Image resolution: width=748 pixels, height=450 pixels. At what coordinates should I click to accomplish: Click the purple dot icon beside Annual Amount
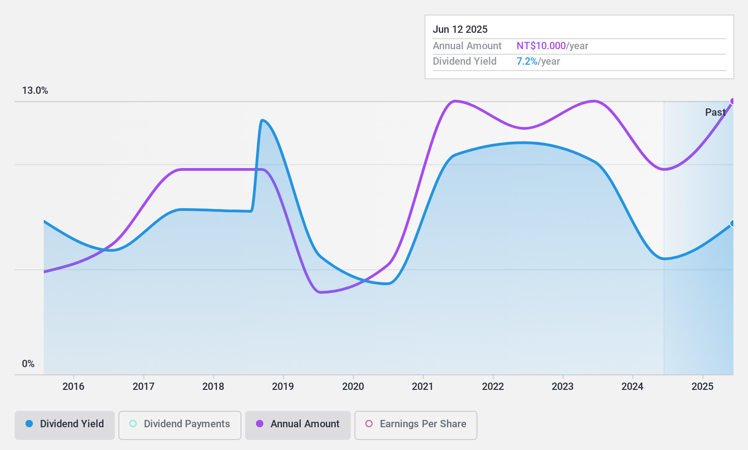pyautogui.click(x=260, y=424)
